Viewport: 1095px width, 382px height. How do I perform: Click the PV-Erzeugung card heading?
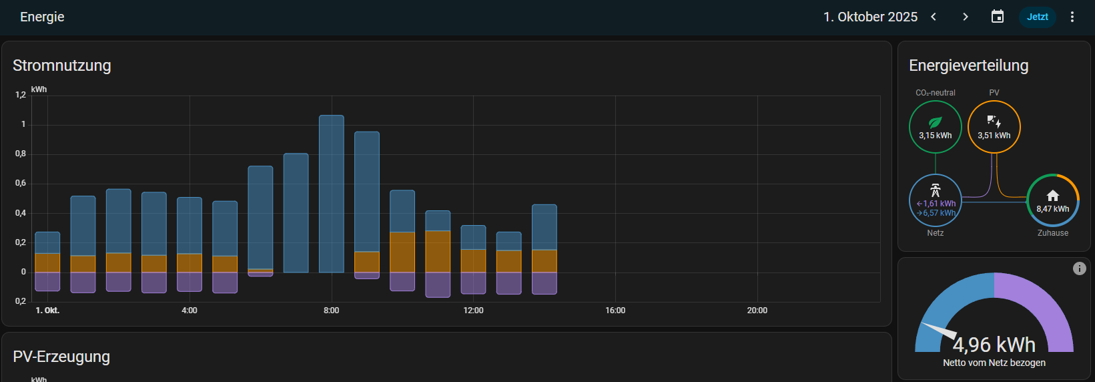[x=61, y=357]
